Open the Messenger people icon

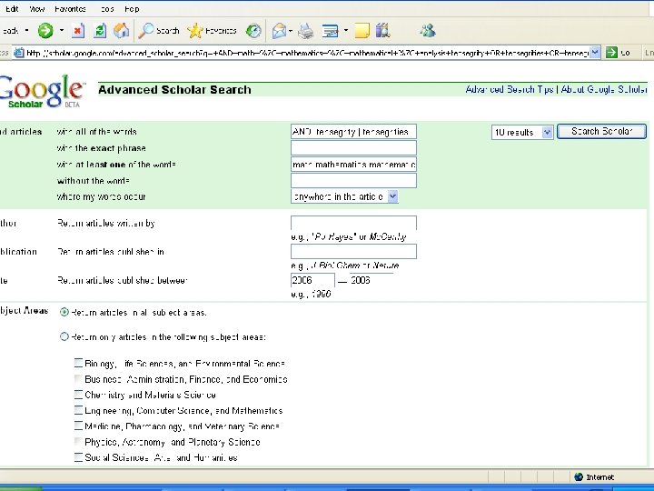click(x=428, y=31)
